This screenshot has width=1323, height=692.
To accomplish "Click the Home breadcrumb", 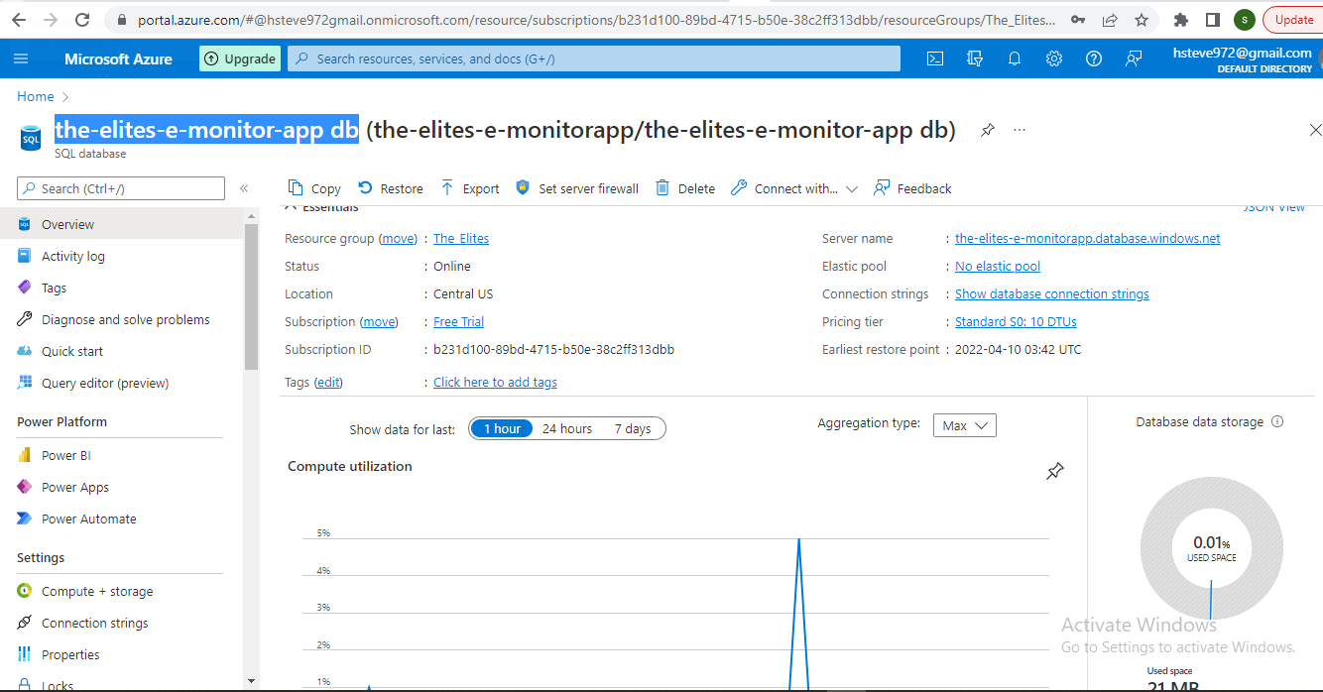I will 36,96.
